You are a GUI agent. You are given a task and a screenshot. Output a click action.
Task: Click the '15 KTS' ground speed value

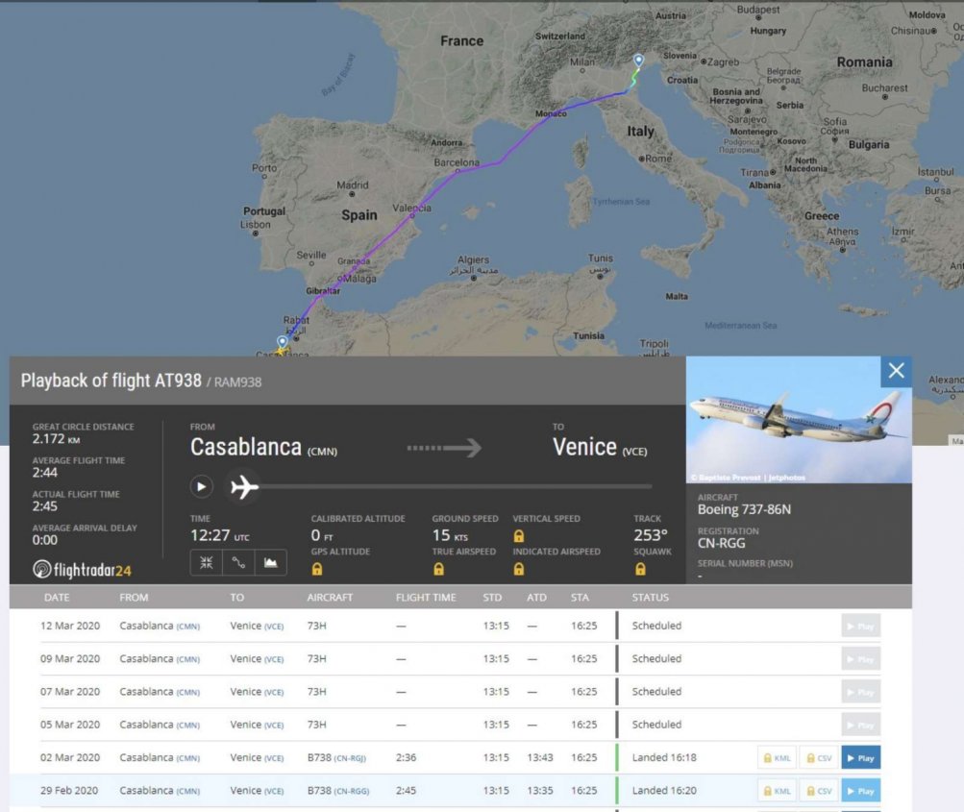(450, 535)
